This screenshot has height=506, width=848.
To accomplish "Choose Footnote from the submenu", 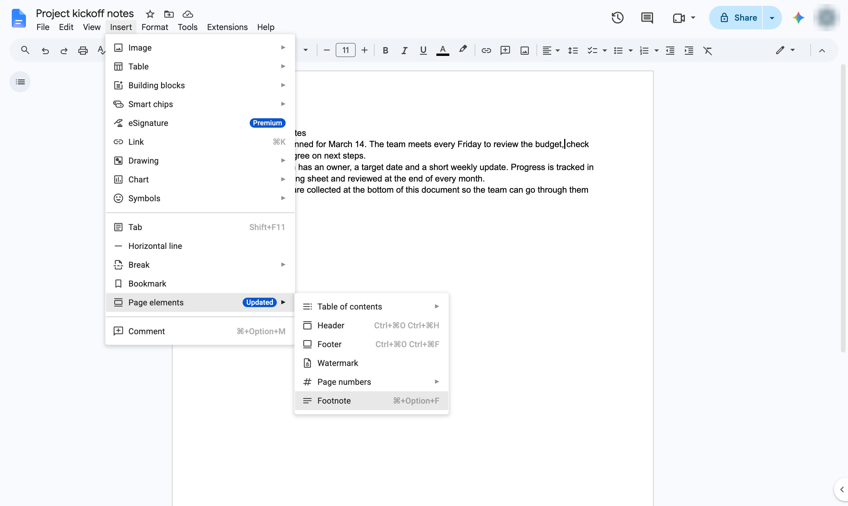I will (371, 401).
